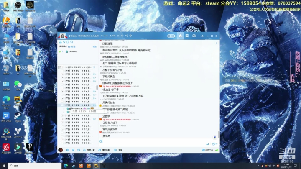Screen dimensions: 301x169
Task: Expand the 1215 118 room node
Action: click(62, 71)
